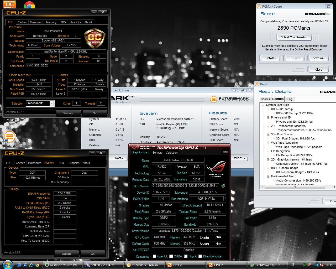Click Close button in PCMark Score dialog
Viewport: 336px width, 269px height.
319,70
